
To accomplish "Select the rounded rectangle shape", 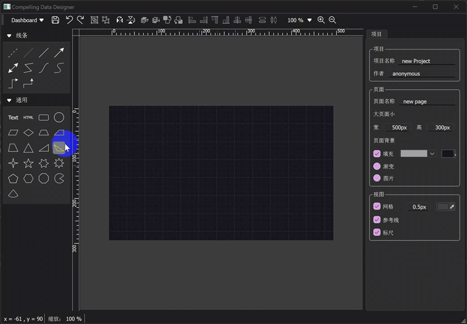I will tap(44, 117).
